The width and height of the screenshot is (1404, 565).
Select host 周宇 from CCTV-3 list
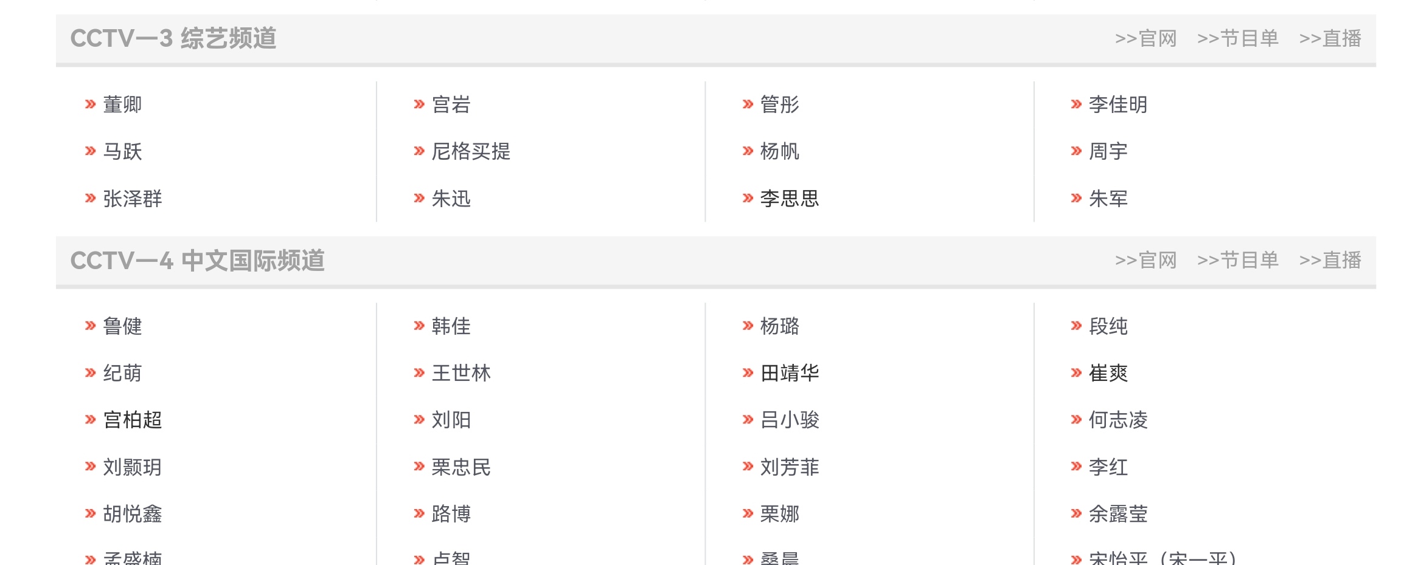tap(1107, 151)
